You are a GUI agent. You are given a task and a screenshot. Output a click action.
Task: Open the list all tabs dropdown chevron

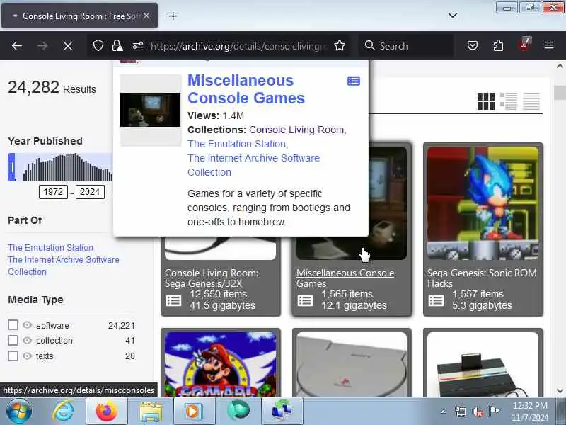click(453, 16)
